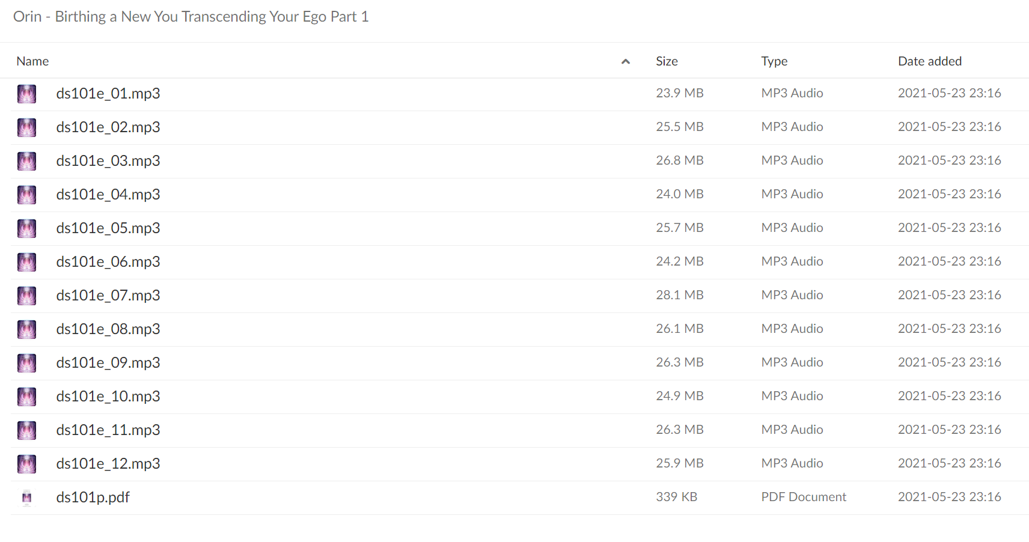This screenshot has height=542, width=1029.
Task: Click the ds101e_11.mp3 file icon
Action: [x=26, y=430]
